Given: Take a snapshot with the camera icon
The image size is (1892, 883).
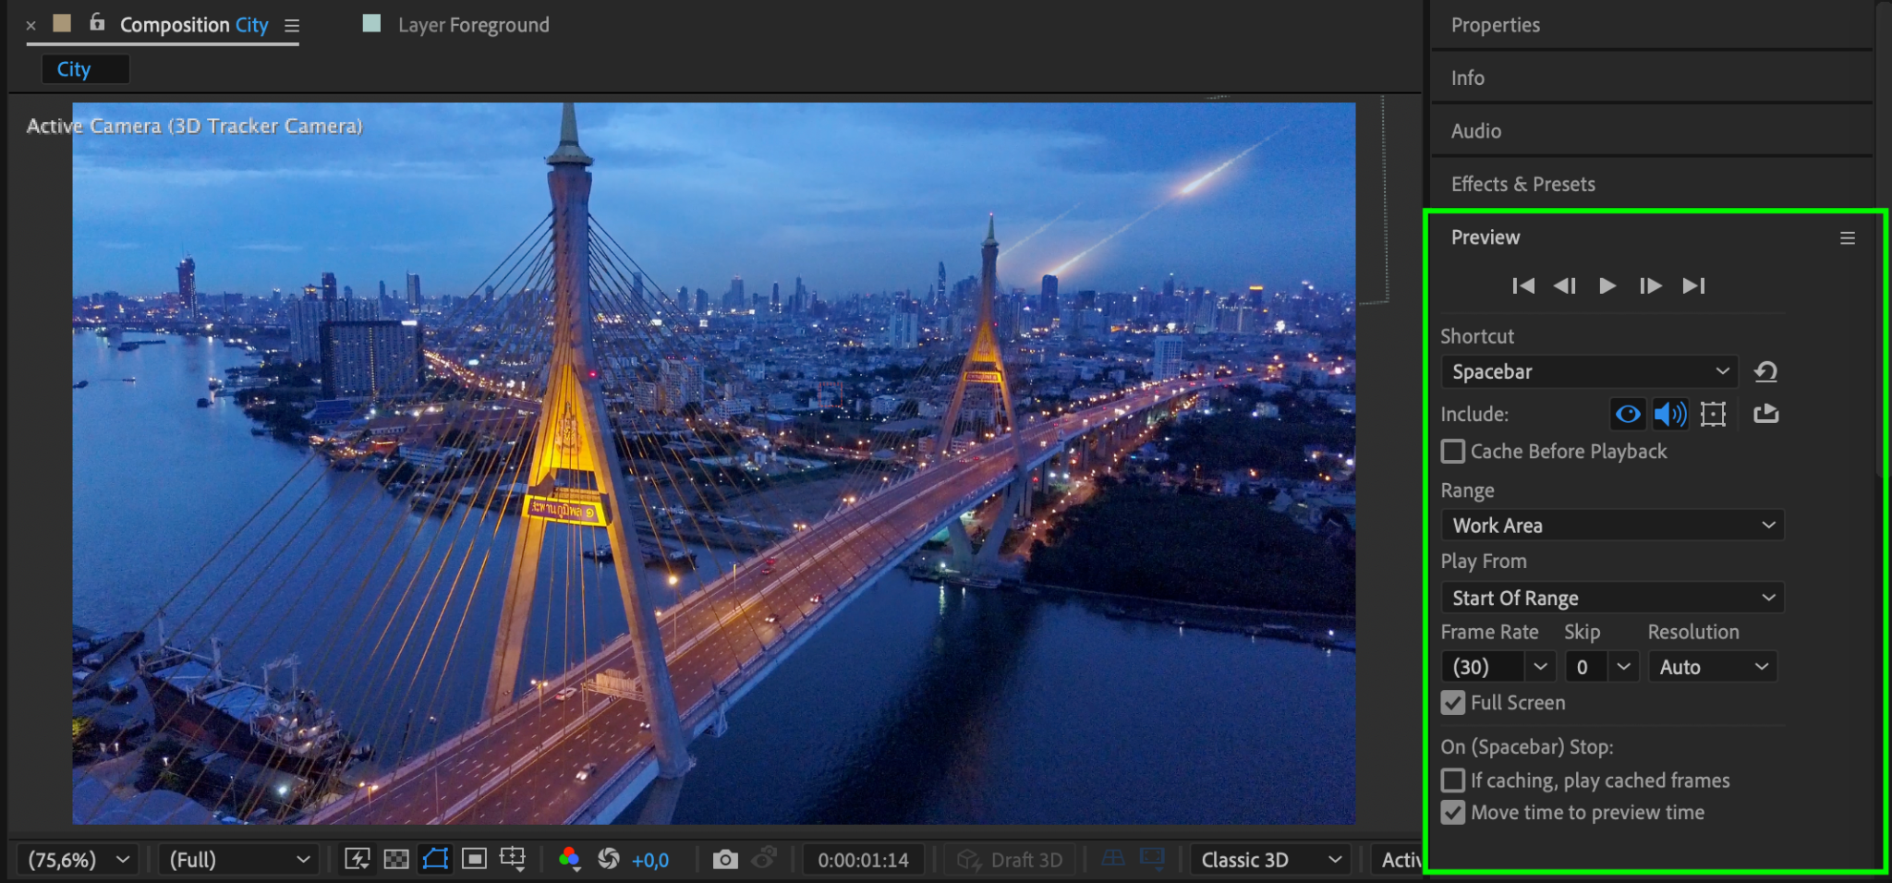Looking at the screenshot, I should click(725, 860).
